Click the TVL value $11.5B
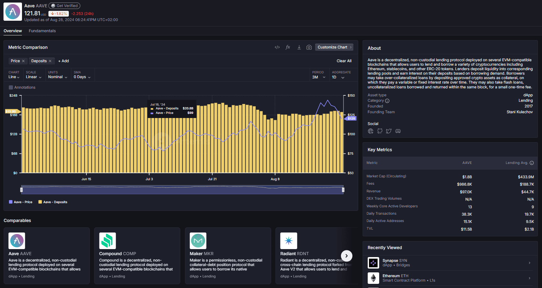Screen dimensions: 542x288 coord(466,229)
